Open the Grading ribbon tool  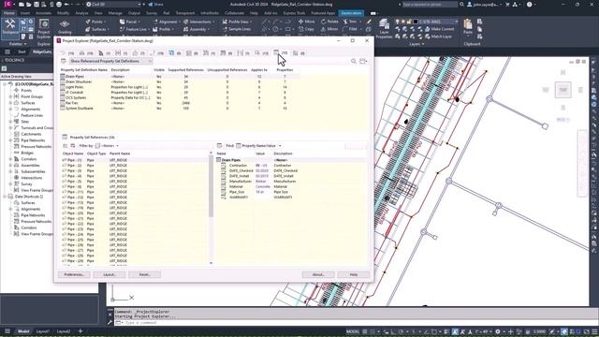point(65,27)
